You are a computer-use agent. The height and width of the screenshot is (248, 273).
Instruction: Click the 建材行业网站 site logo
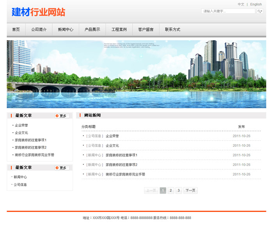(x=38, y=12)
